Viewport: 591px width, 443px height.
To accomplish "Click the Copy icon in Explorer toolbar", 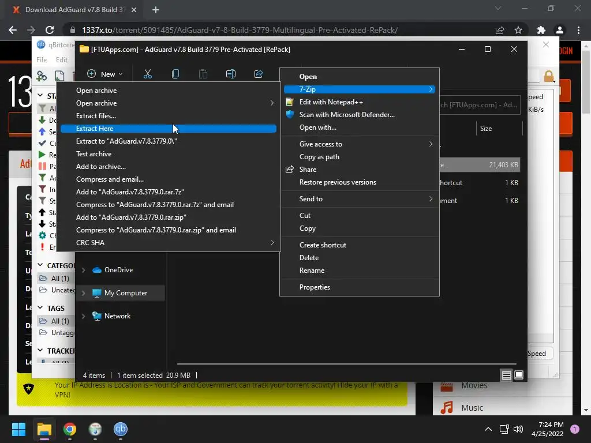I will pyautogui.click(x=175, y=74).
